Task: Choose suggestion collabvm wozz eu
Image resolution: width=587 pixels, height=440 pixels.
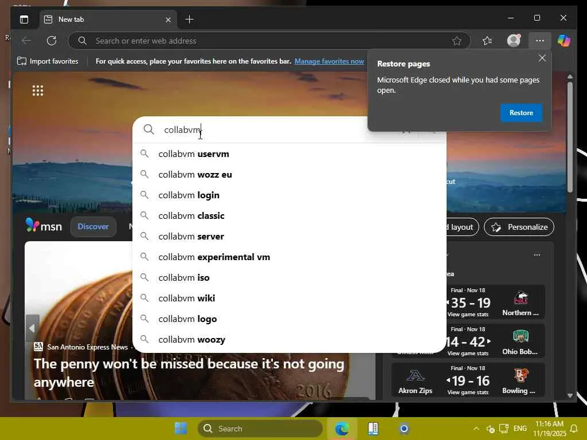Action: tap(289, 175)
